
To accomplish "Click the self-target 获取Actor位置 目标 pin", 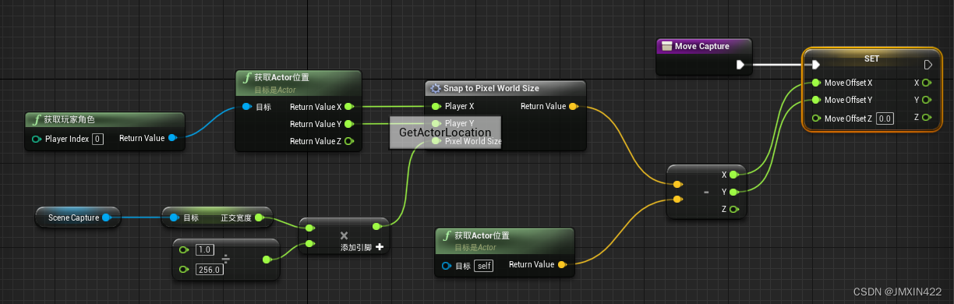I will point(447,266).
